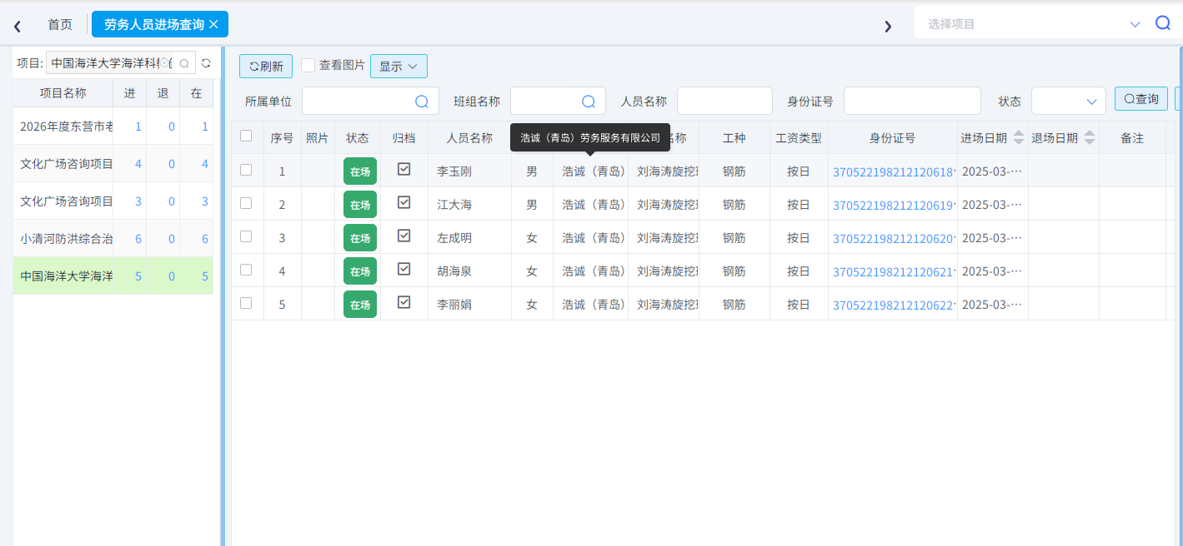Toggle the 归档 checkbox for 左成明
Viewport: 1183px width, 546px height.
coord(404,236)
